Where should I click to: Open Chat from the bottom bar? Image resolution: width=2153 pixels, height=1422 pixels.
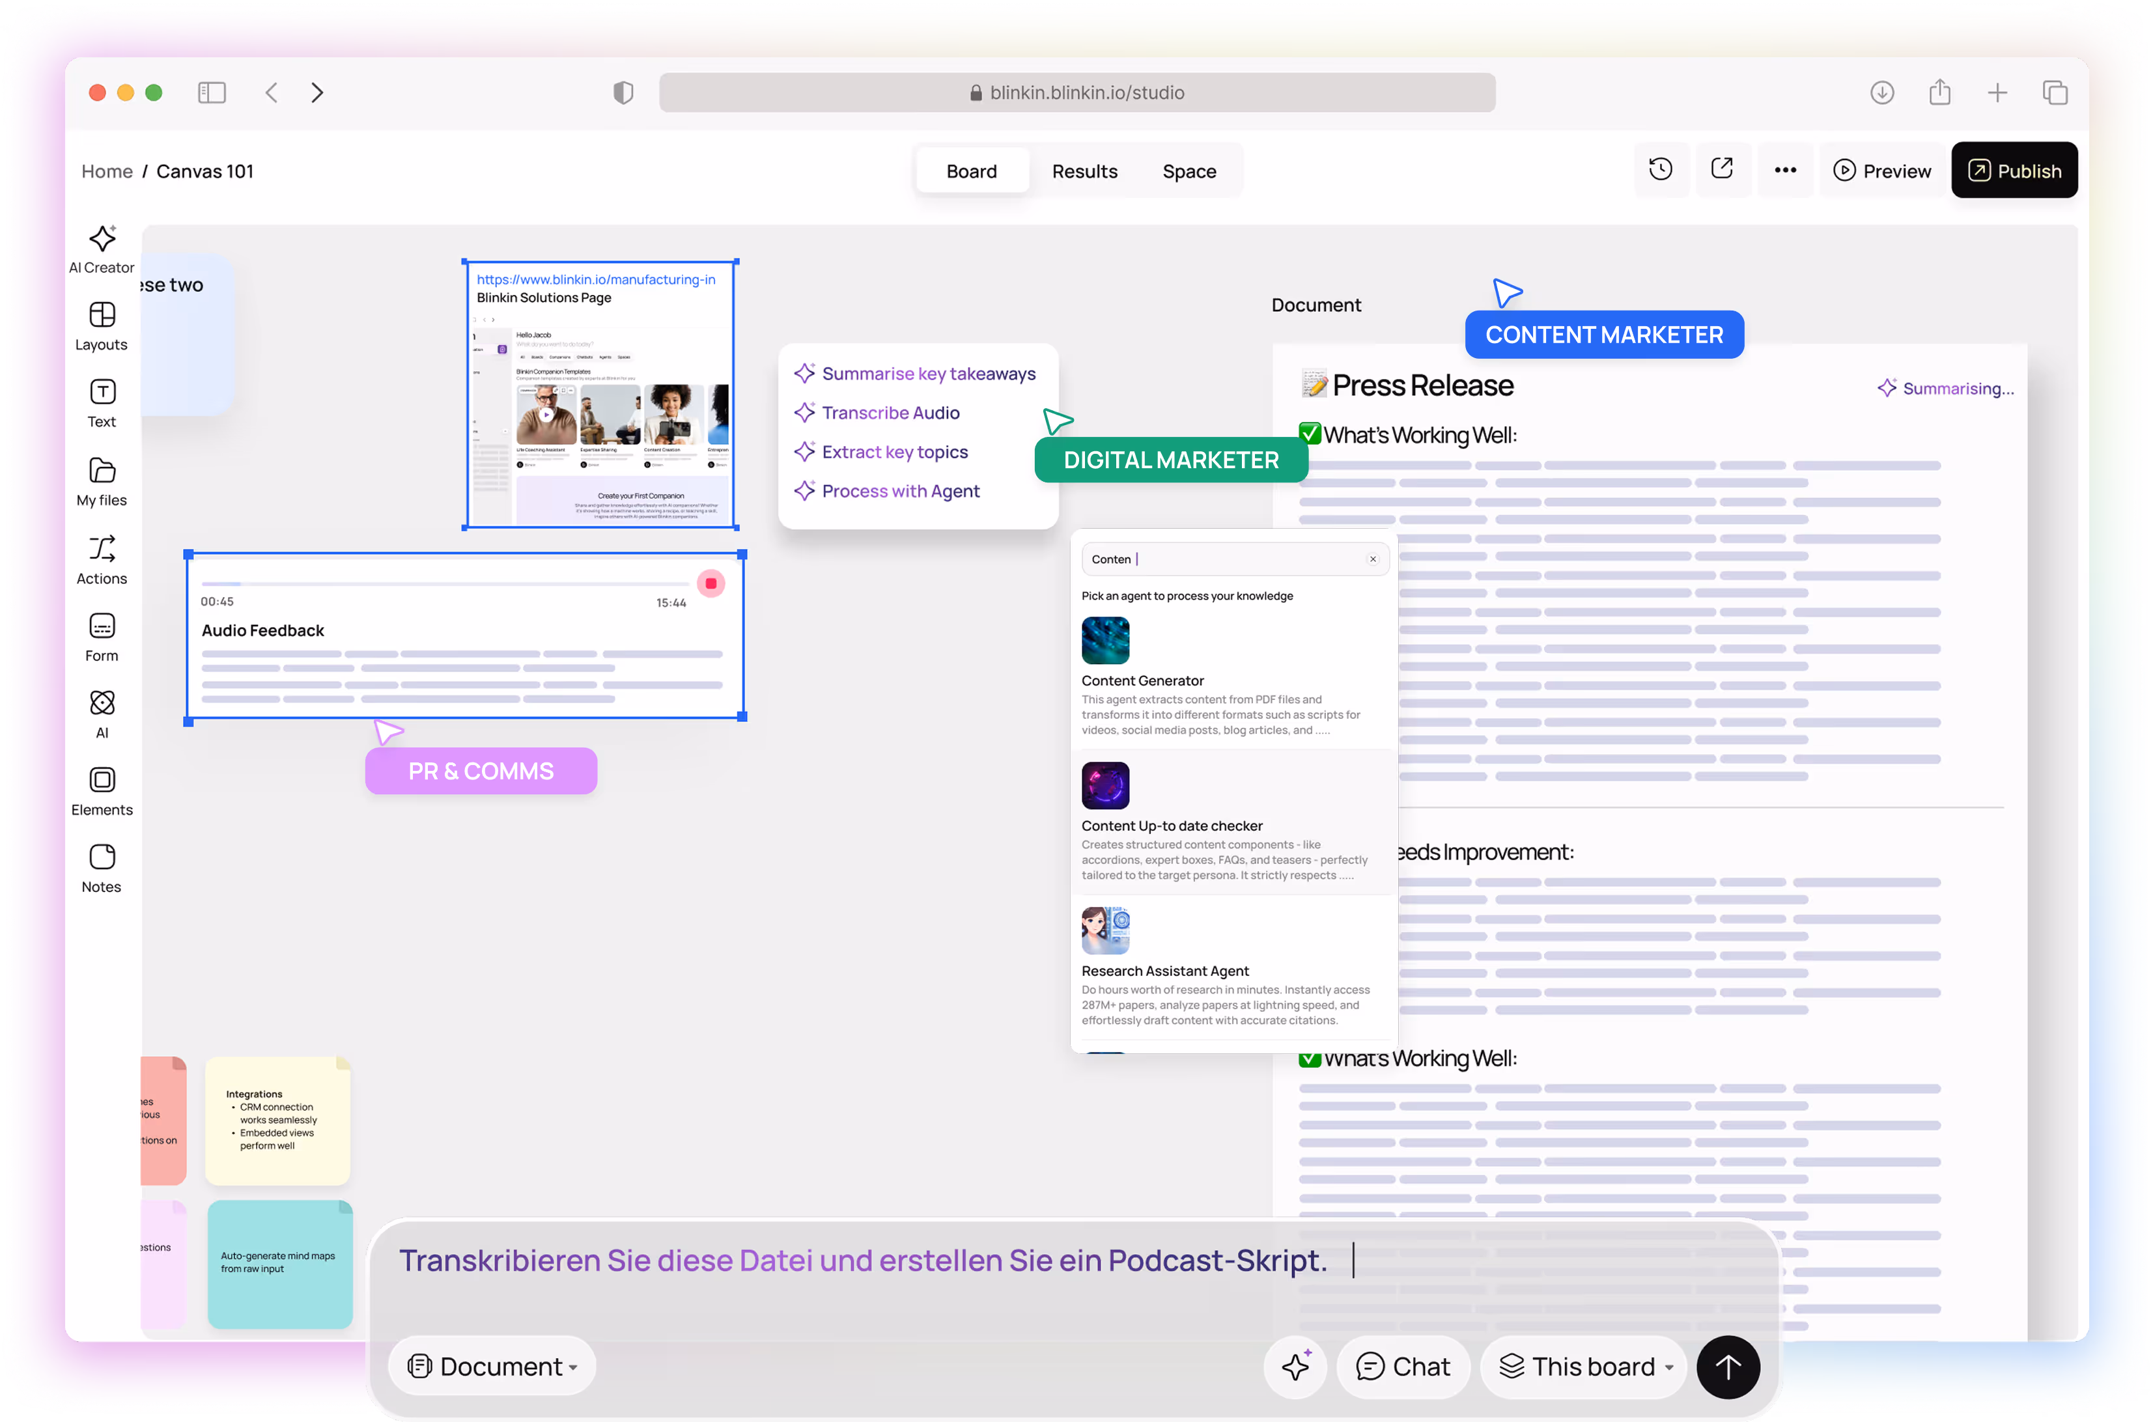(1403, 1366)
